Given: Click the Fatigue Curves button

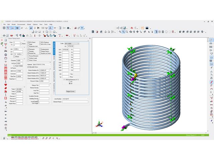Looking at the screenshot, I should [x=71, y=91].
